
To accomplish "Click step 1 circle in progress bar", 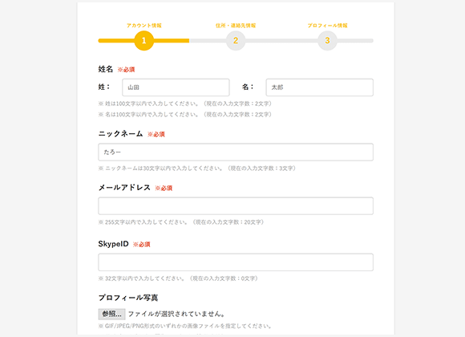I will point(144,41).
